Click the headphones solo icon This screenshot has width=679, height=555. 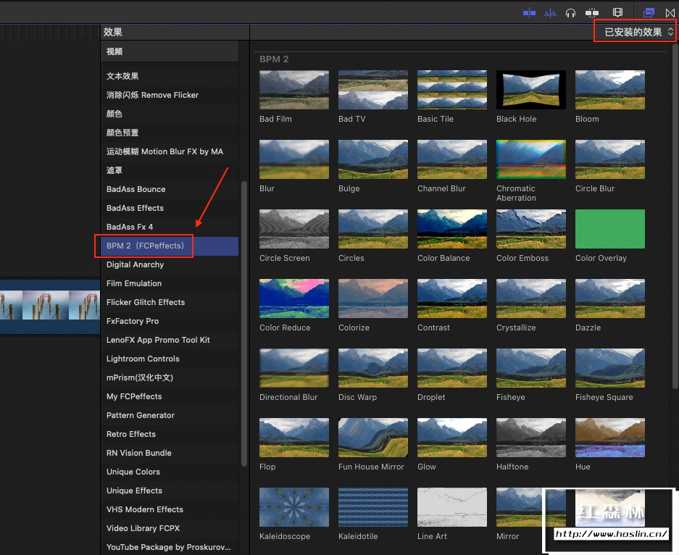[x=571, y=12]
